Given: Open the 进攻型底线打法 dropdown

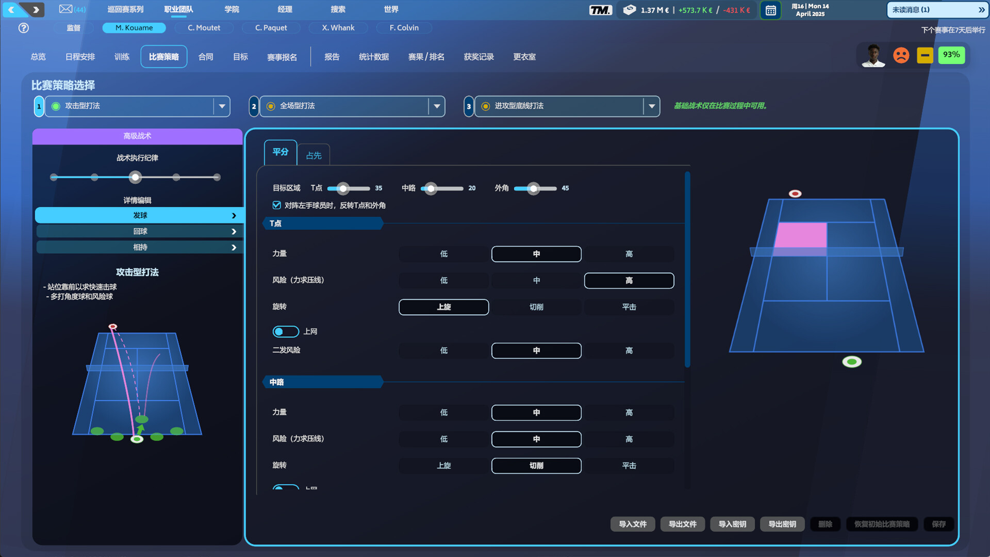Looking at the screenshot, I should (x=652, y=106).
